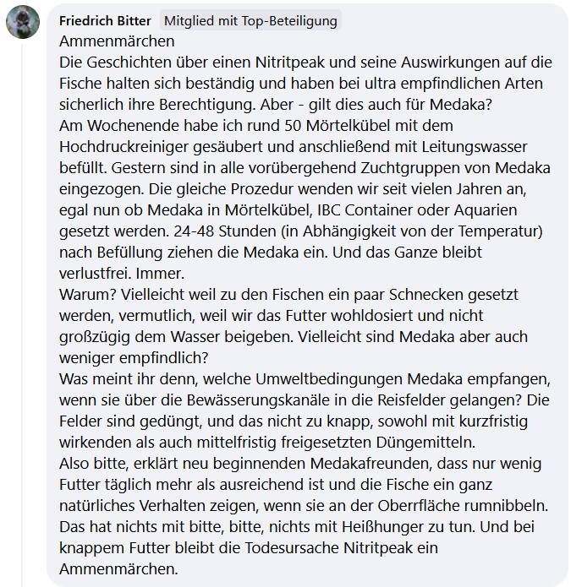Screen dimensions: 571x587
Task: Click the word Medakafreunden
Action: click(x=371, y=464)
